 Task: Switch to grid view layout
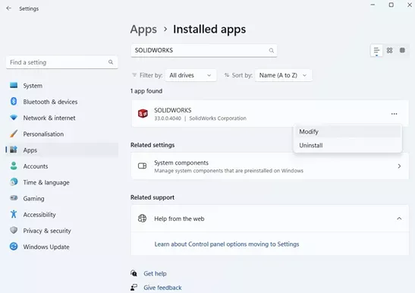tap(390, 50)
